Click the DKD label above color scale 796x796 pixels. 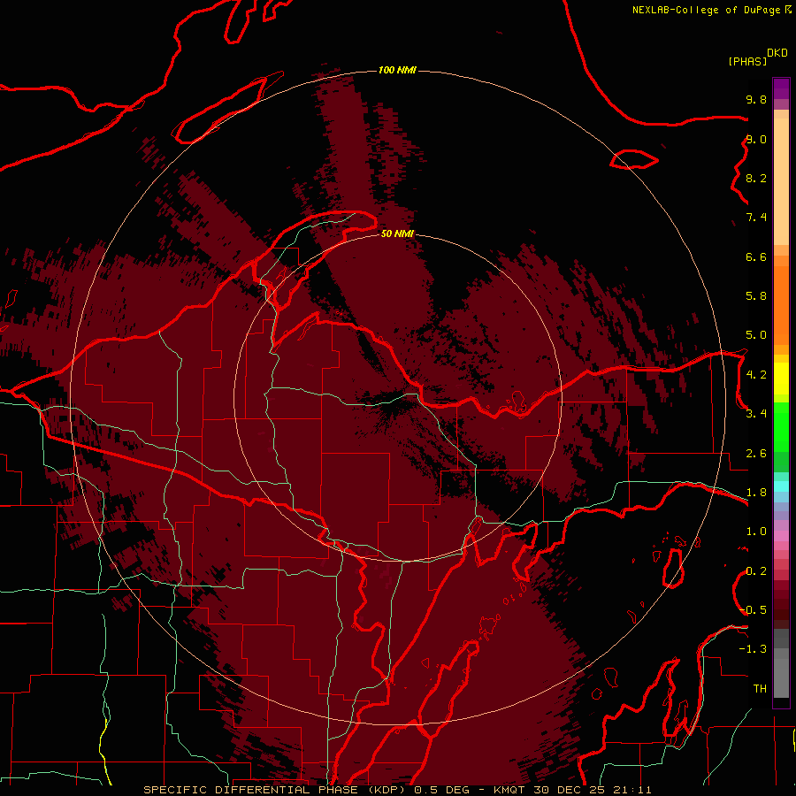pos(777,53)
